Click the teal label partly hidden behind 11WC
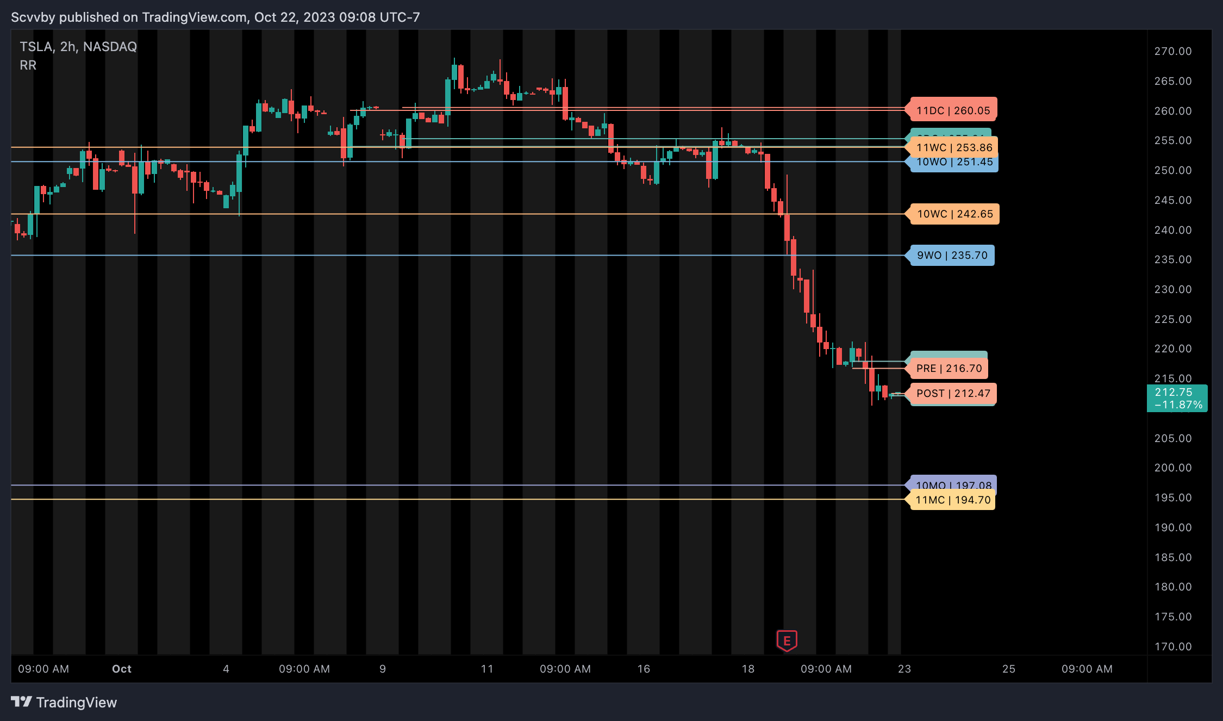This screenshot has width=1223, height=721. (950, 133)
